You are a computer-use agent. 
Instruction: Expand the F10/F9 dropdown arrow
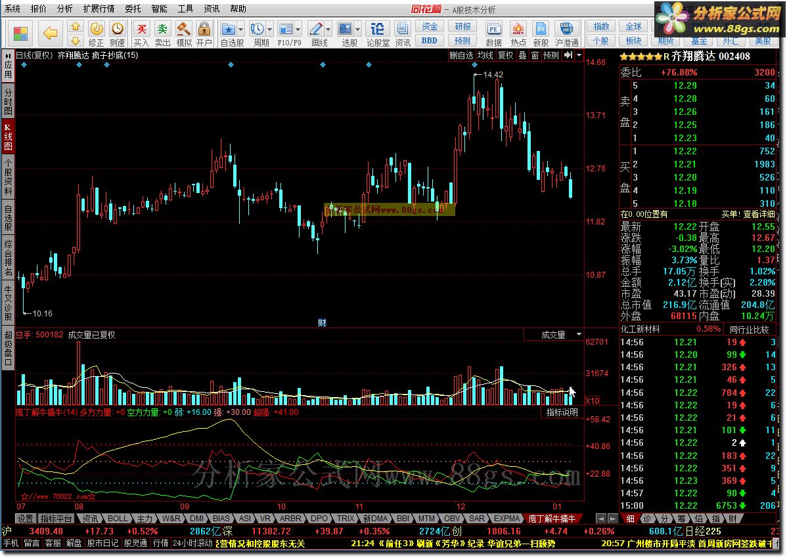click(x=298, y=29)
